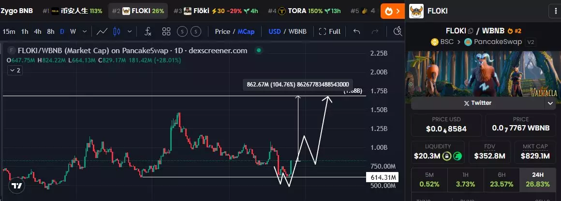Switch chart to Price view
This screenshot has width=561, height=201.
click(222, 32)
